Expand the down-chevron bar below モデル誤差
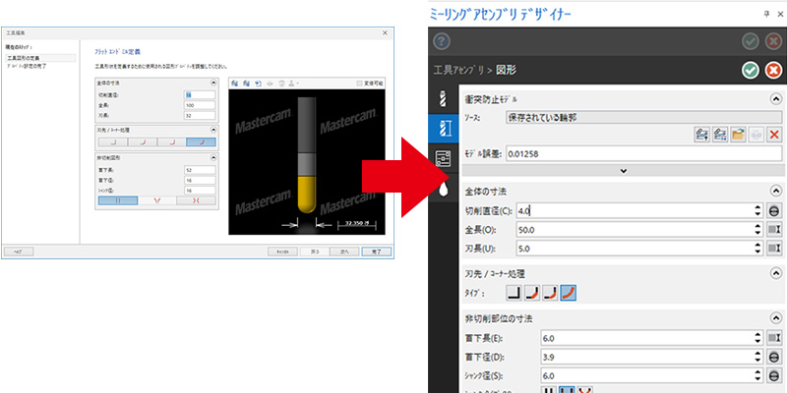Screen dimensions: 787x393 (x=623, y=171)
